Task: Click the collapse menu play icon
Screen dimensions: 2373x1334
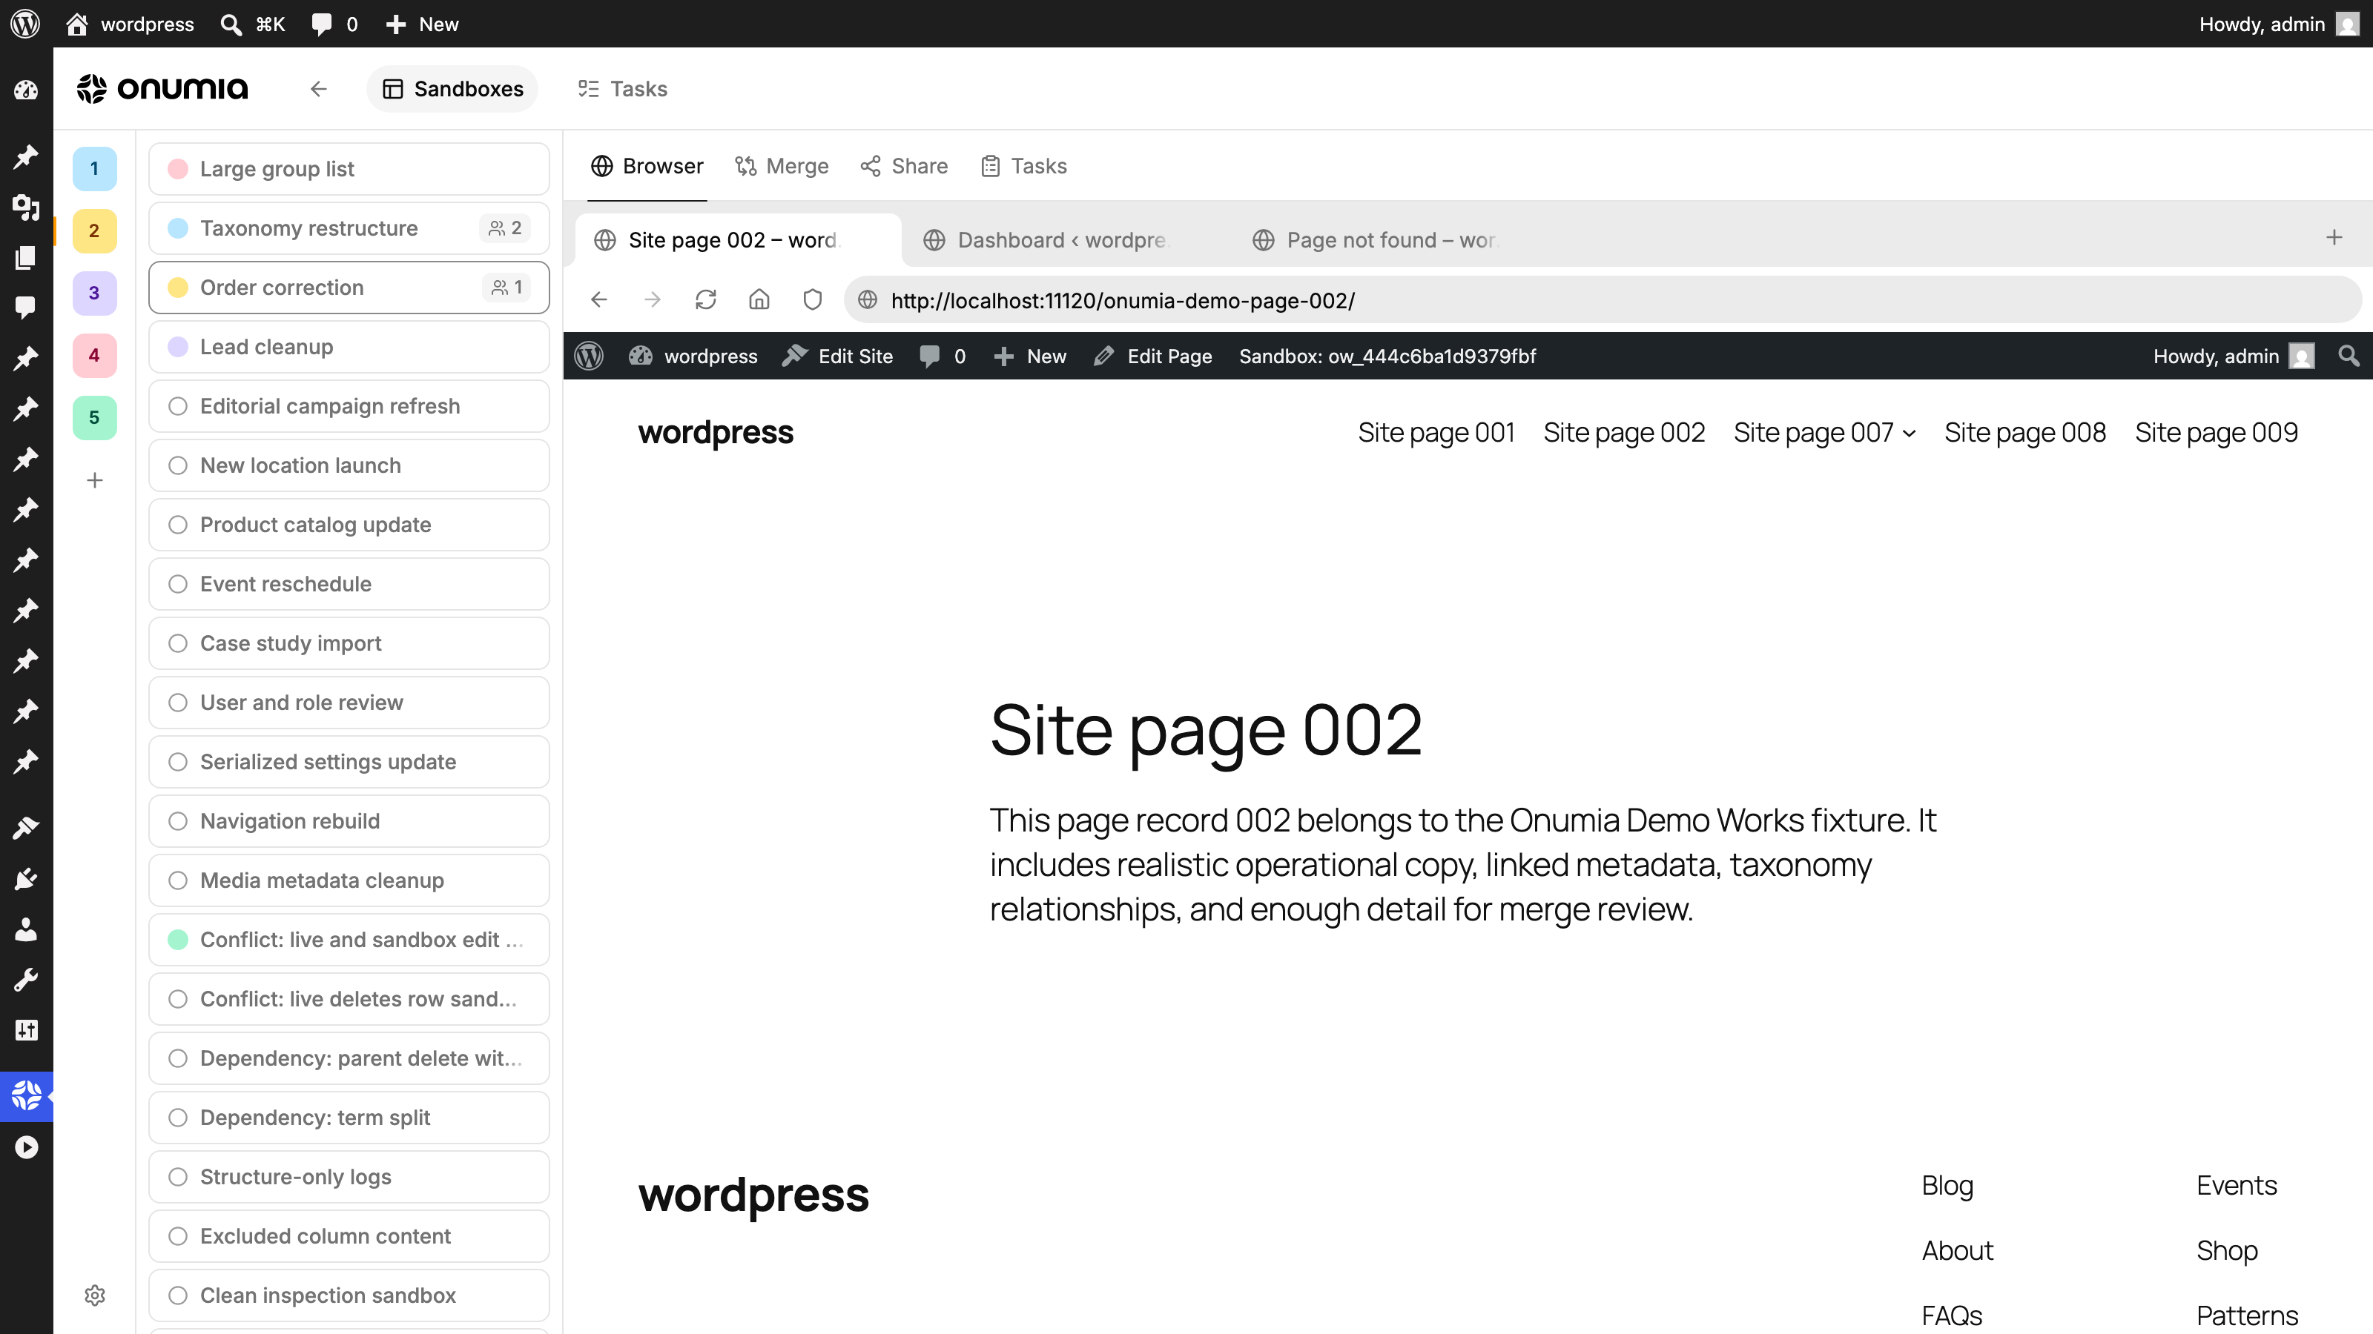Action: pyautogui.click(x=26, y=1147)
